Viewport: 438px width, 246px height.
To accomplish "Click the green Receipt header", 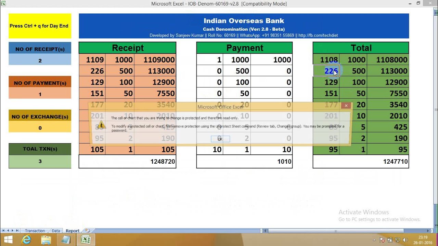I will click(x=127, y=48).
